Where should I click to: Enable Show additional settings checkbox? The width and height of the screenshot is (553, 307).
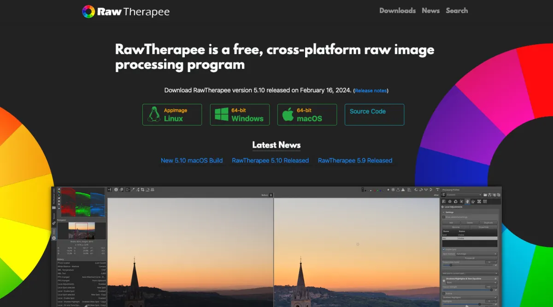(444, 217)
